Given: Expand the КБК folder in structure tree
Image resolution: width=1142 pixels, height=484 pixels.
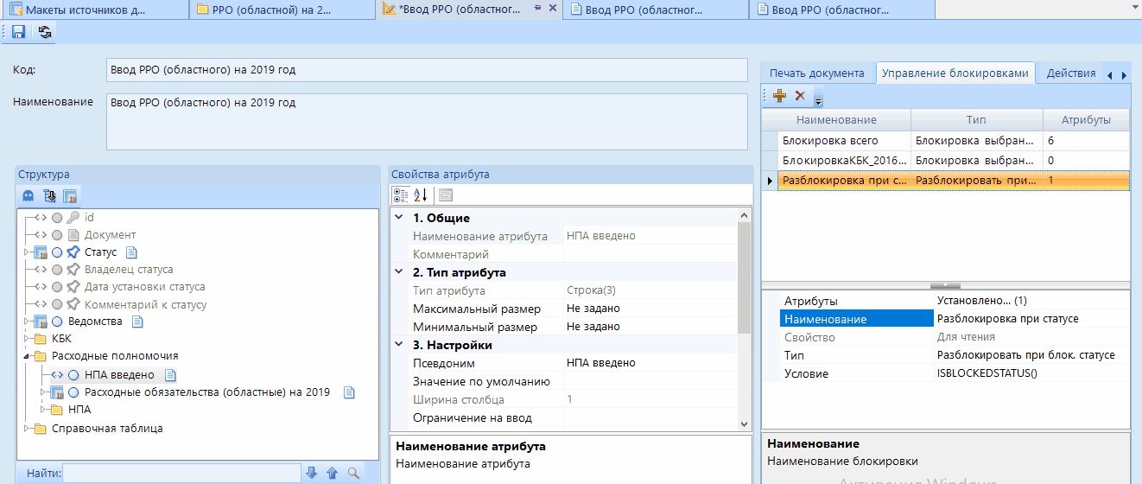Looking at the screenshot, I should coord(27,339).
